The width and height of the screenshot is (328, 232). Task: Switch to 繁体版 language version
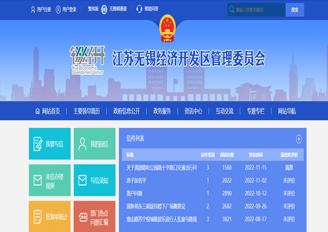point(93,9)
